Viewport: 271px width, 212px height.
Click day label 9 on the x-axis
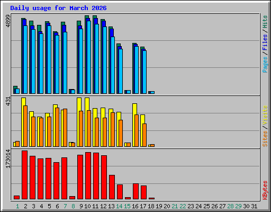[x=81, y=206]
